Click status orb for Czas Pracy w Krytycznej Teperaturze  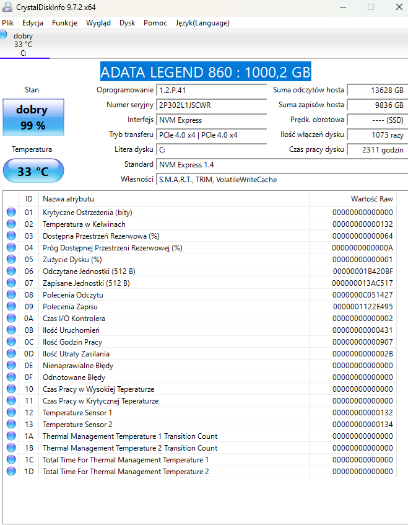[11, 401]
